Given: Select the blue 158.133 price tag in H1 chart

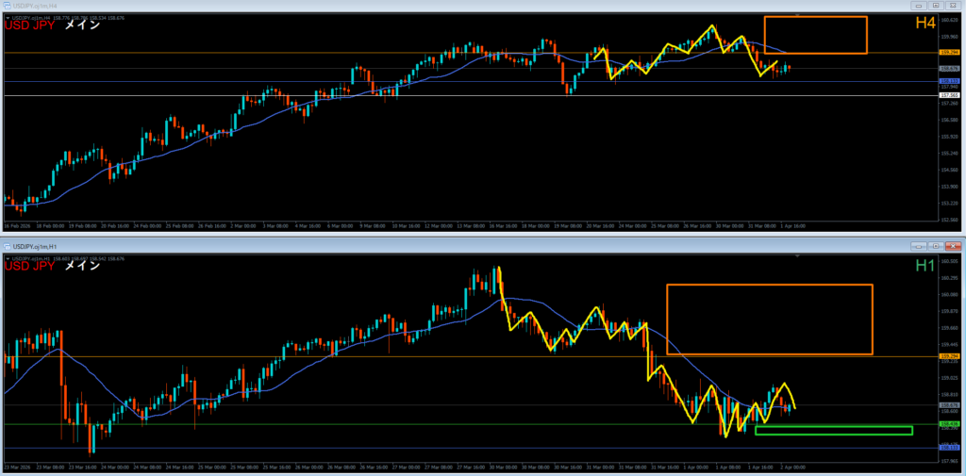Looking at the screenshot, I should coord(947,448).
